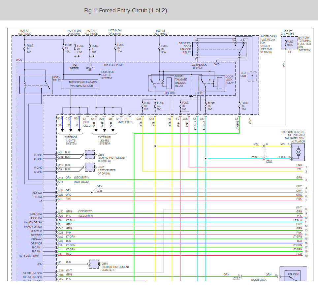
Task: Click the IG1 Fuel Pump label under Fuse 20
Action: [114, 65]
